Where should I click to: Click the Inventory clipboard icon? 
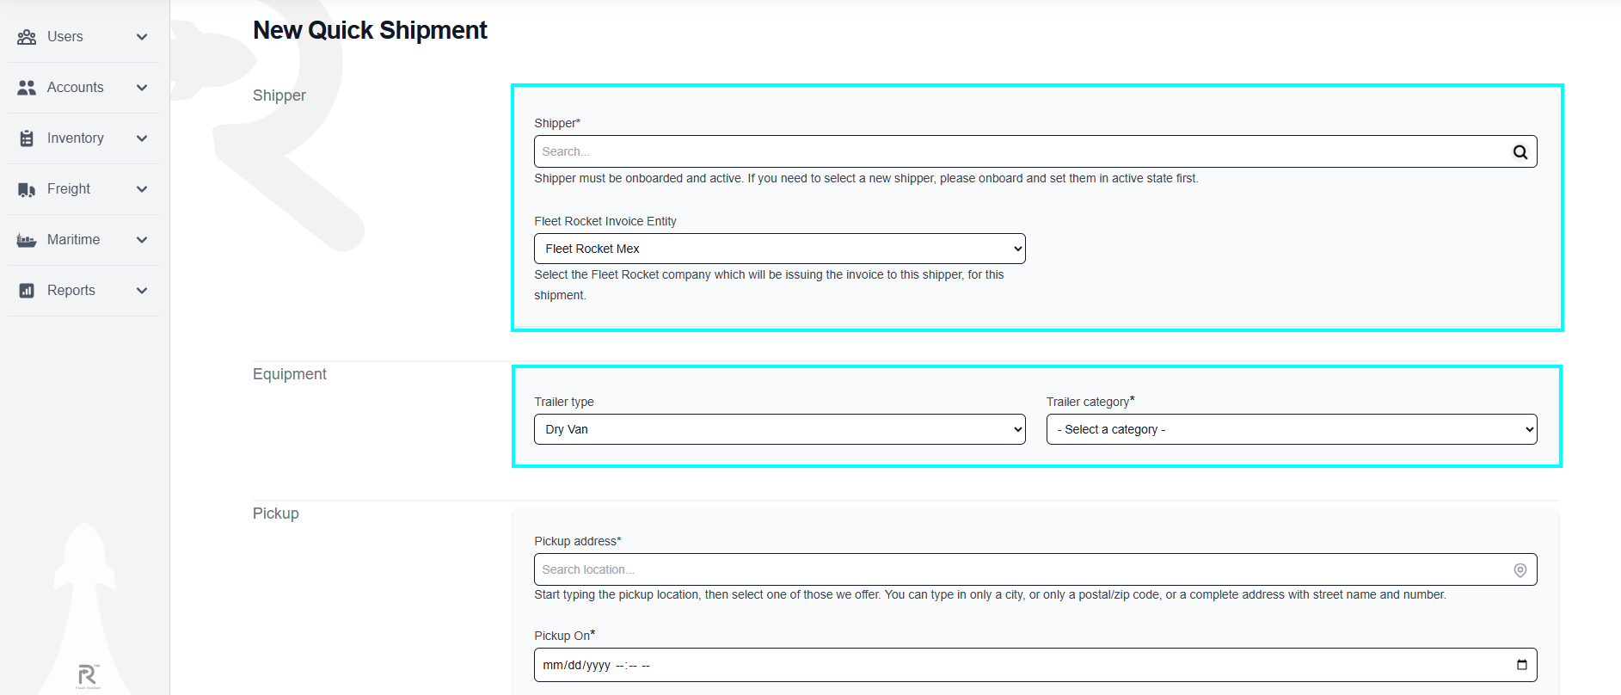click(x=27, y=138)
